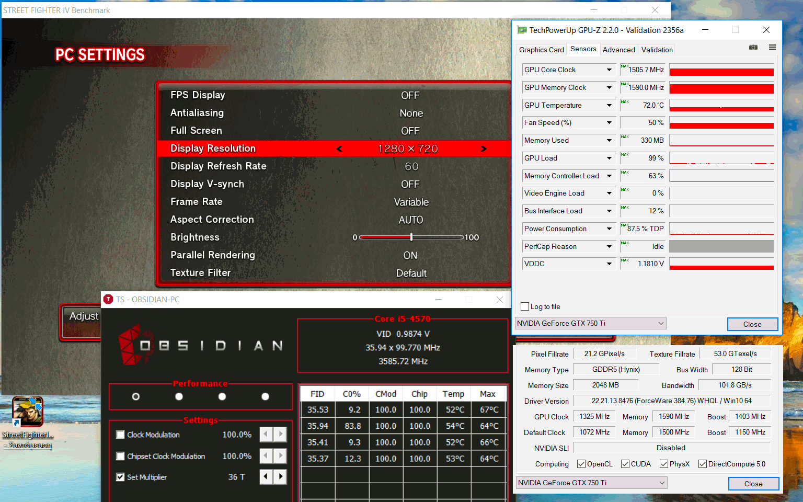The image size is (803, 502).
Task: Select the Texture Filter setting row
Action: point(335,273)
